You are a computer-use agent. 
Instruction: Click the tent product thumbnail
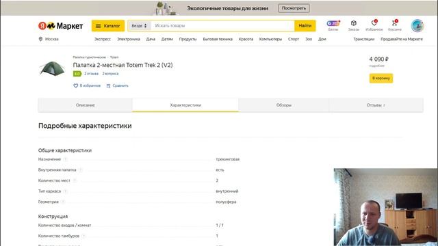click(x=52, y=68)
